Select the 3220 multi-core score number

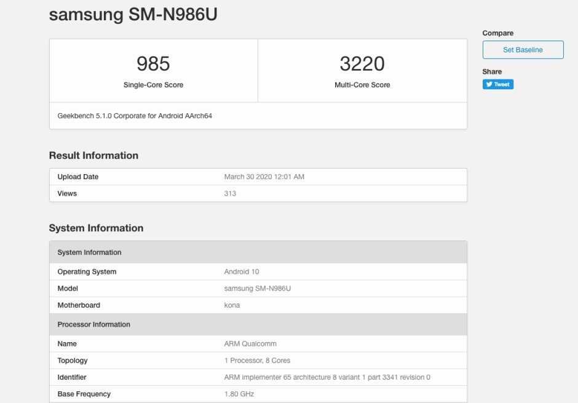tap(362, 63)
